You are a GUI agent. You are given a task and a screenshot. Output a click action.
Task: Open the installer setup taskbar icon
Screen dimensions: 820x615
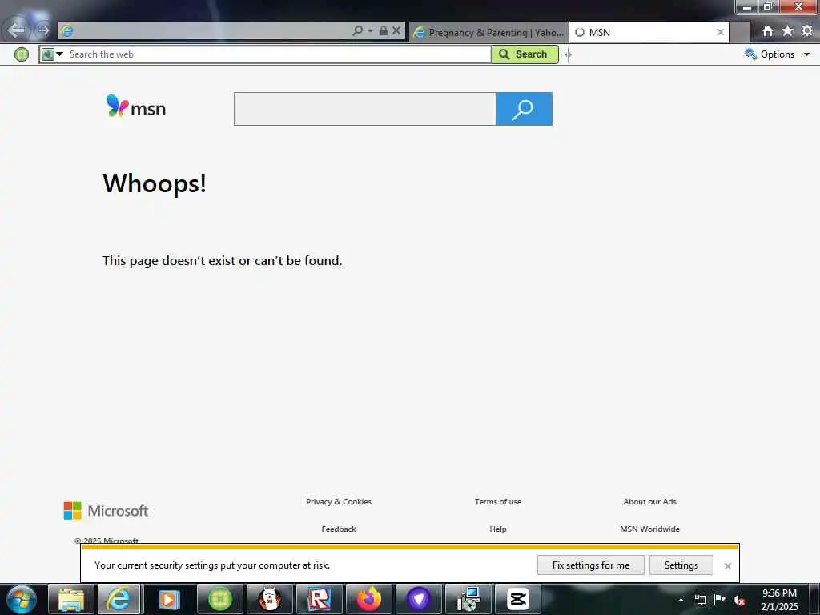pyautogui.click(x=468, y=599)
